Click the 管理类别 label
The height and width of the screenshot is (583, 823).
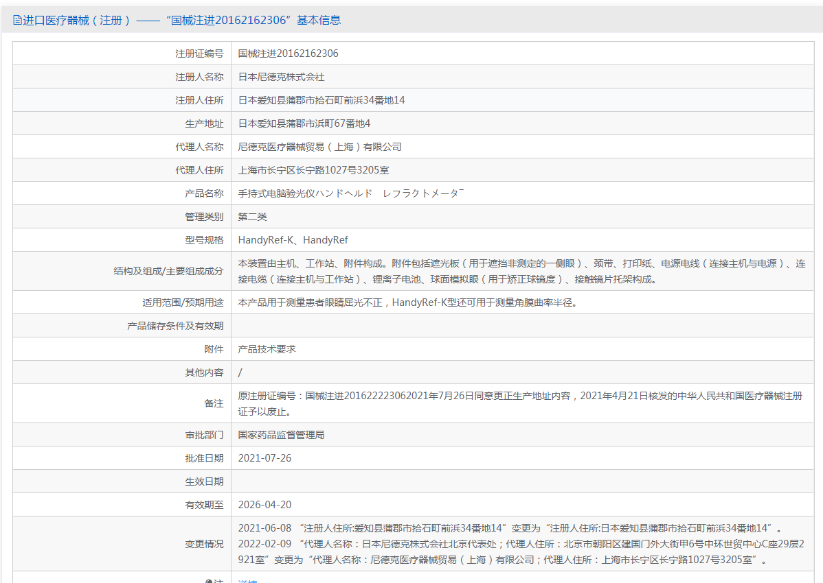(x=204, y=217)
